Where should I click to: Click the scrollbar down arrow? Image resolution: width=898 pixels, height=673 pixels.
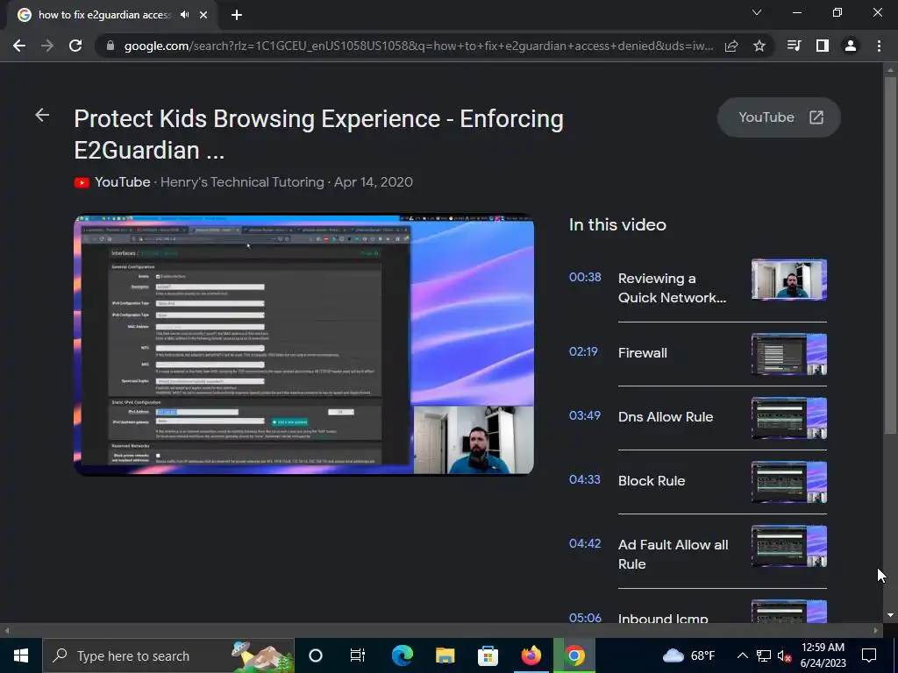890,615
